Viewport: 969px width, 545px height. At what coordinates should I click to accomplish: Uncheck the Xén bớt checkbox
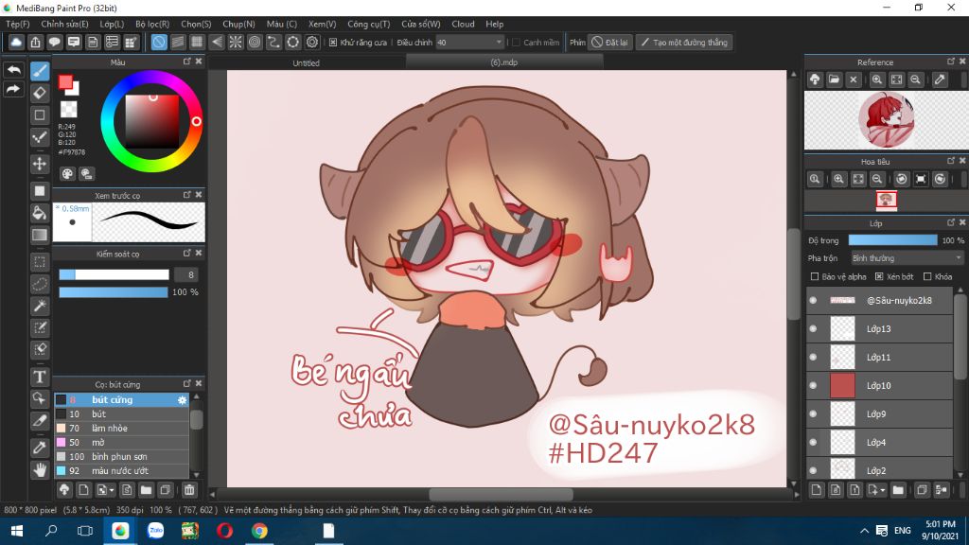click(879, 277)
